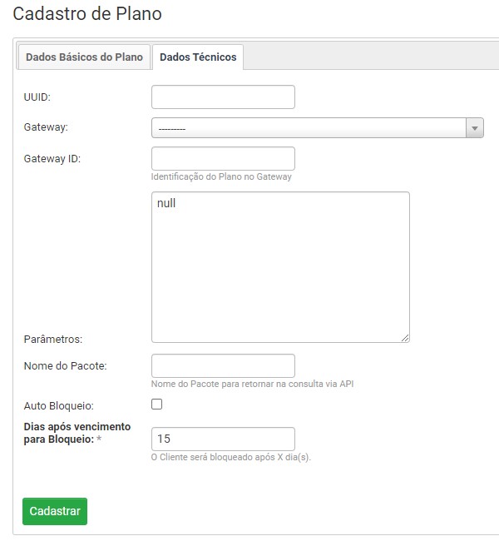Click the Nome do Pacote label
499x541 pixels.
[x=66, y=365]
